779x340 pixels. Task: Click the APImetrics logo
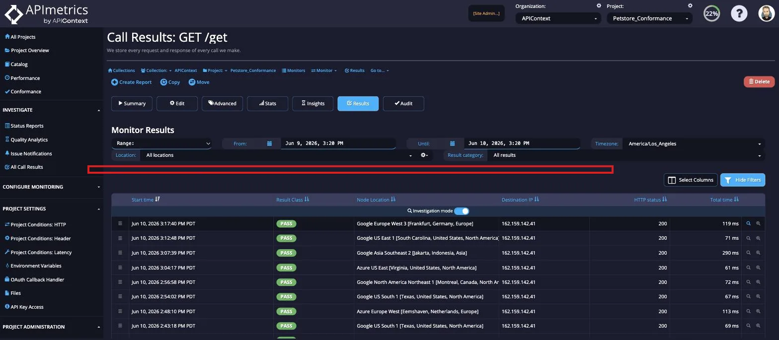(47, 14)
